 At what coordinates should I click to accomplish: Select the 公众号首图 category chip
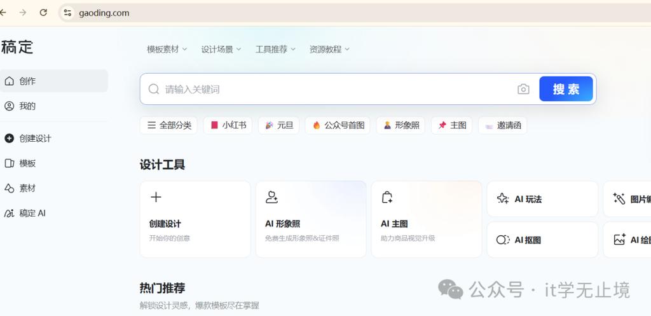tap(338, 125)
